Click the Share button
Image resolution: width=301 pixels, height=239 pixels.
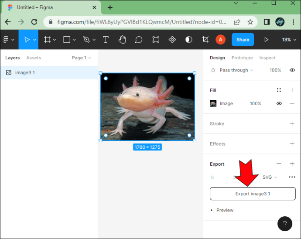coord(243,40)
